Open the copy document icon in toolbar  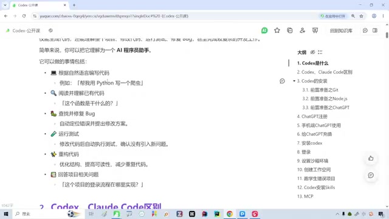pyautogui.click(x=289, y=30)
